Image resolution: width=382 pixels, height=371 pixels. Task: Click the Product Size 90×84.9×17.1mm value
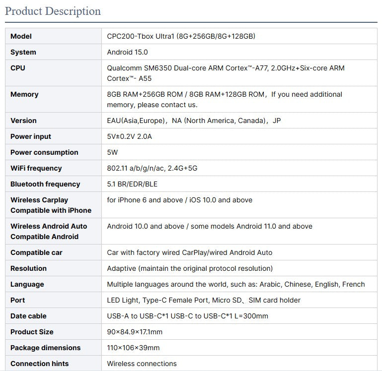[x=135, y=332]
